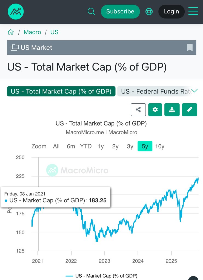Viewport: 203px width, 280px height.
Task: Click the MacroMicro logo icon
Action: [16, 11]
